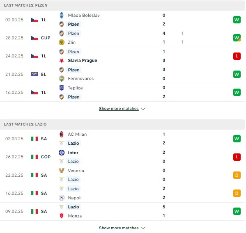This screenshot has width=246, height=233.
Task: Click the green W badge for AC Milan match
Action: coord(237,139)
